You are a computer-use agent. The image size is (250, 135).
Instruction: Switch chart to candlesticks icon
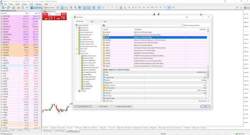62,8
